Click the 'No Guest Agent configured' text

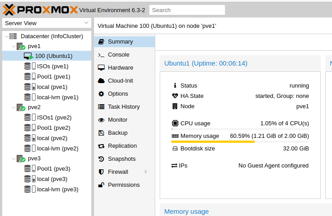[274, 166]
